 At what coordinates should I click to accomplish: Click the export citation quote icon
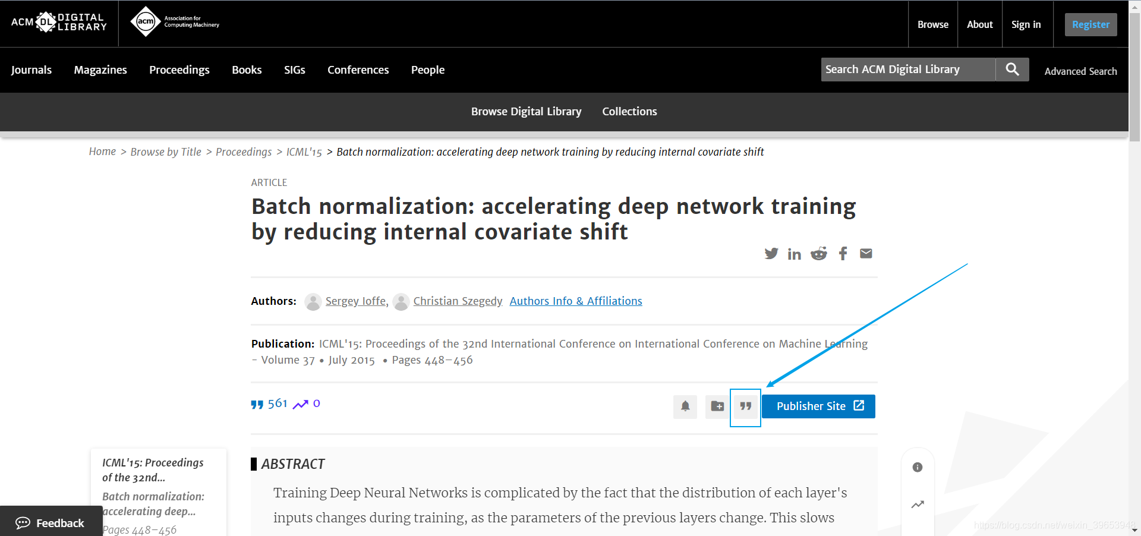click(x=746, y=406)
